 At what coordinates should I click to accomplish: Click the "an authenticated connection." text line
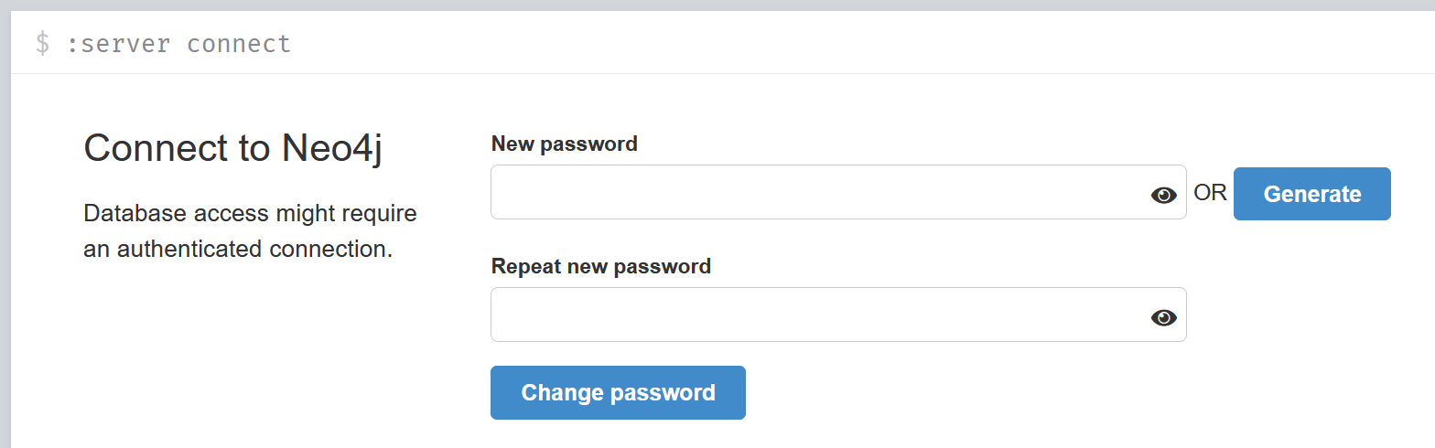[238, 248]
